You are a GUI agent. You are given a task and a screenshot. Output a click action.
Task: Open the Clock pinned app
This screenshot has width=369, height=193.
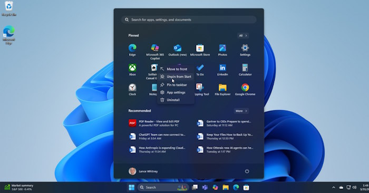point(132,90)
